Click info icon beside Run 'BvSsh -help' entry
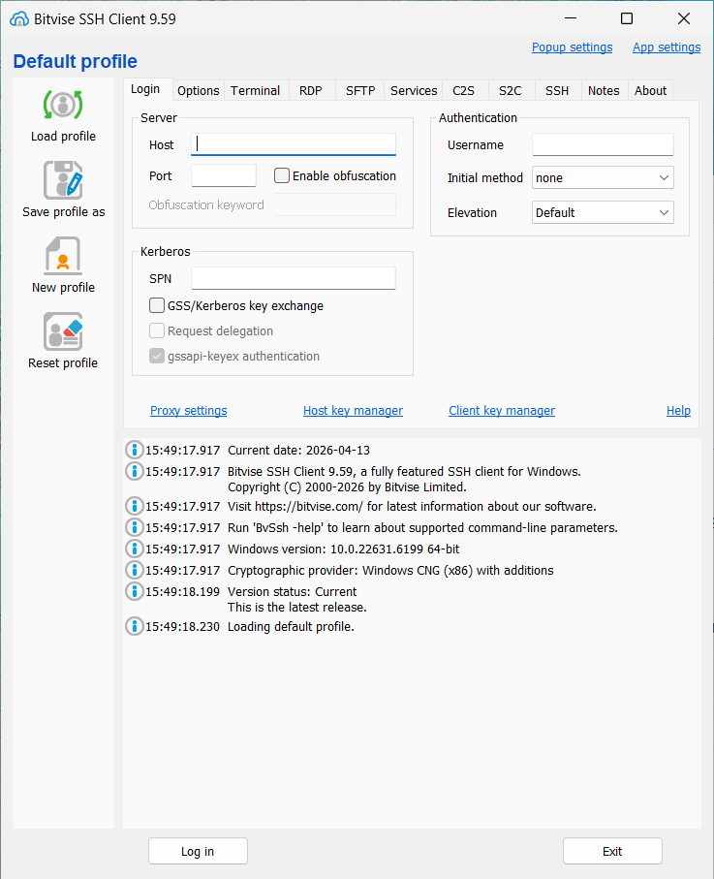The width and height of the screenshot is (714, 879). tap(134, 527)
